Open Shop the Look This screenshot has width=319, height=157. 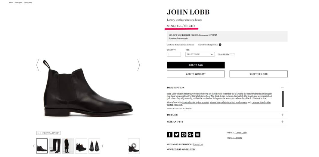click(259, 74)
